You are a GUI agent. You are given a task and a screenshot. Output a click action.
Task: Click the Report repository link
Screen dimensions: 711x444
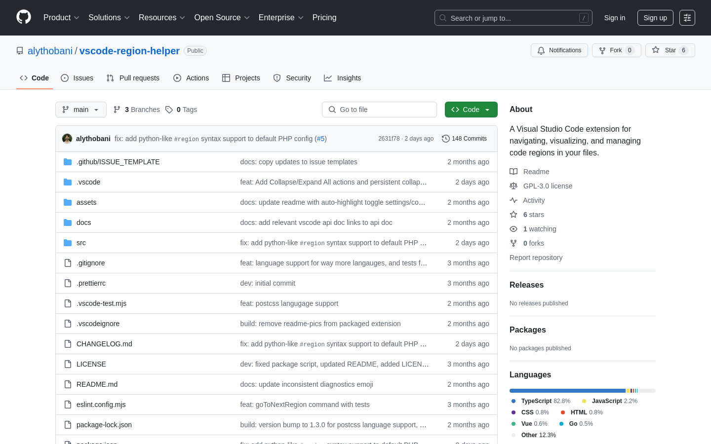pyautogui.click(x=536, y=258)
